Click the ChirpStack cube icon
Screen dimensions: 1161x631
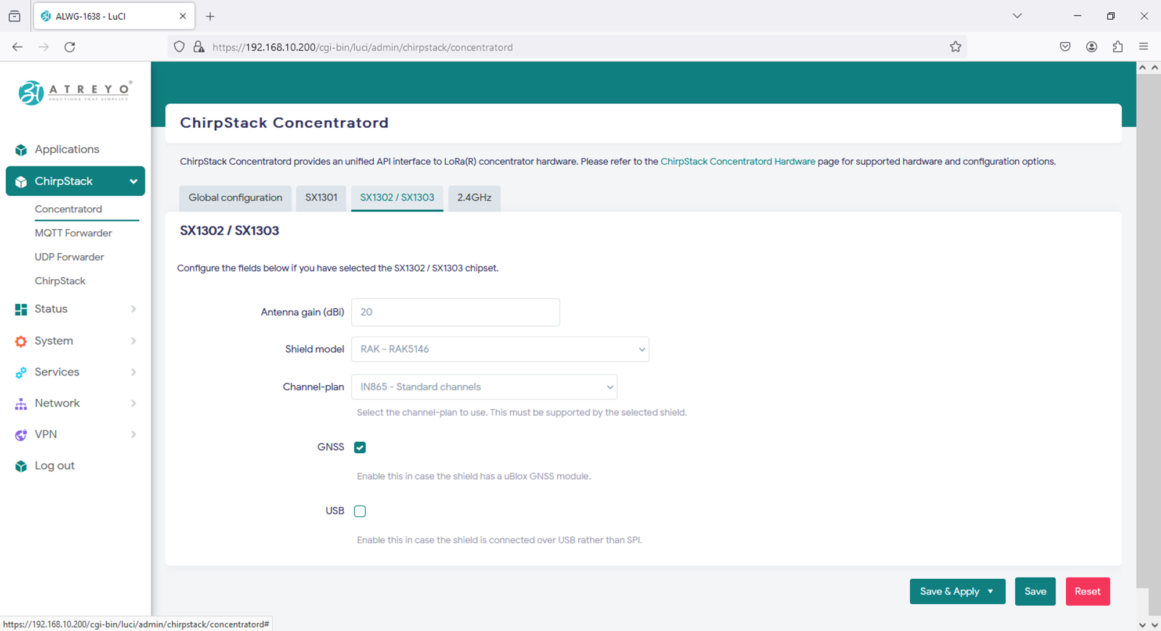point(21,182)
